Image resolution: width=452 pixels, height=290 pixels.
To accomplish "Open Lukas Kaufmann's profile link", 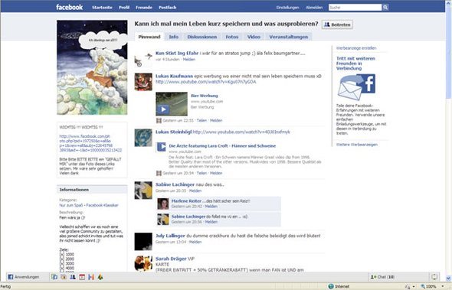I will 174,77.
